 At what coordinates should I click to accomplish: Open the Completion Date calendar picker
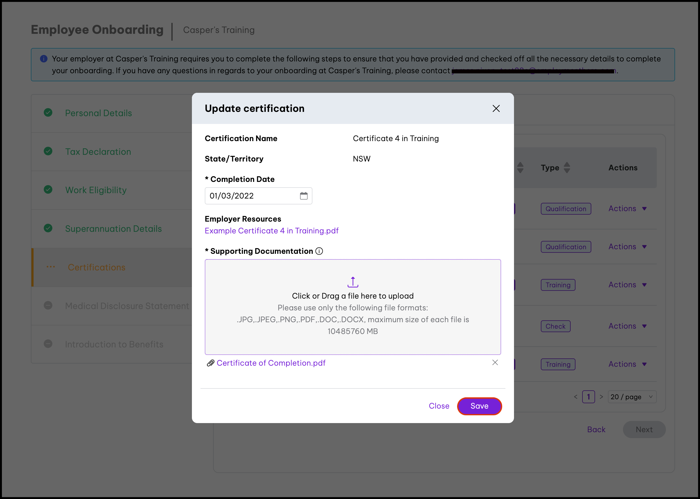pyautogui.click(x=303, y=196)
